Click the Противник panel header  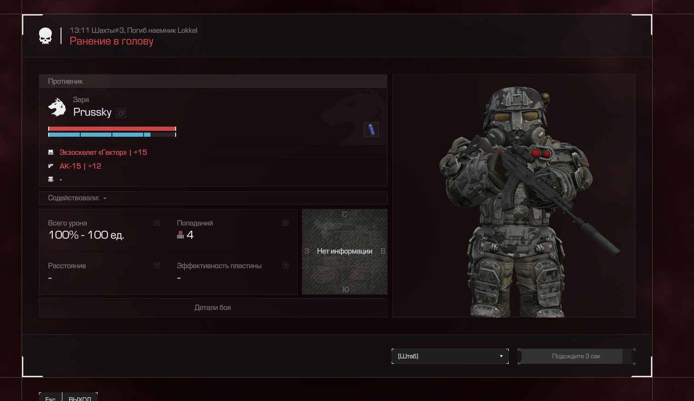point(213,81)
